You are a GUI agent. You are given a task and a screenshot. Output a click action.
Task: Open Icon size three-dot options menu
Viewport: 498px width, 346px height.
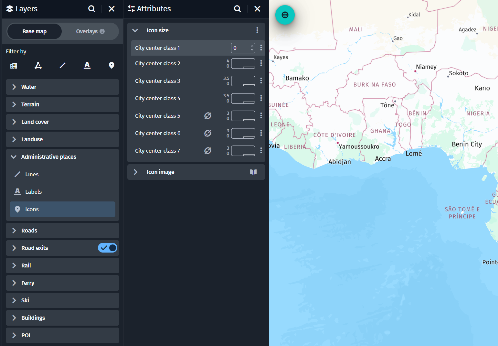257,30
